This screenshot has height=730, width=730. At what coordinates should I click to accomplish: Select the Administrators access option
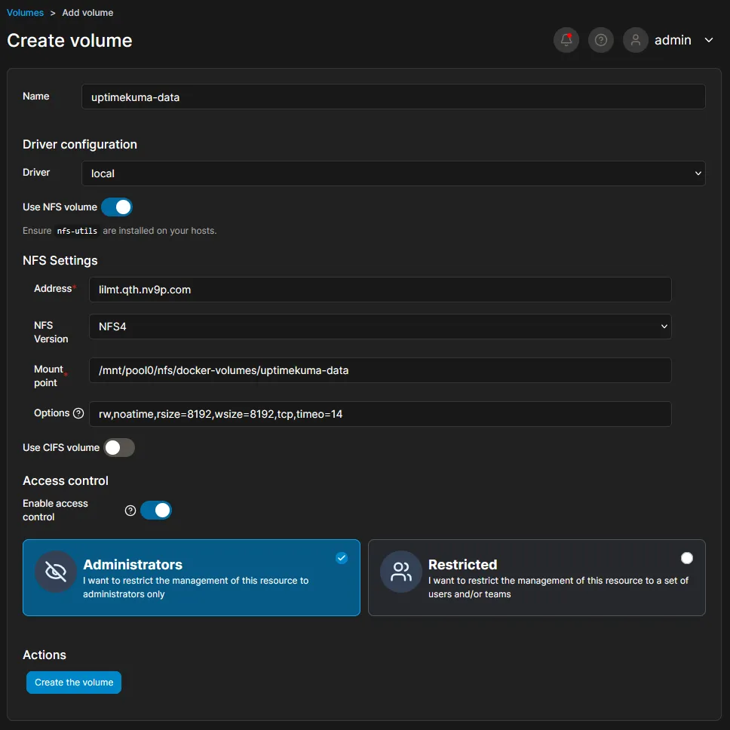191,578
